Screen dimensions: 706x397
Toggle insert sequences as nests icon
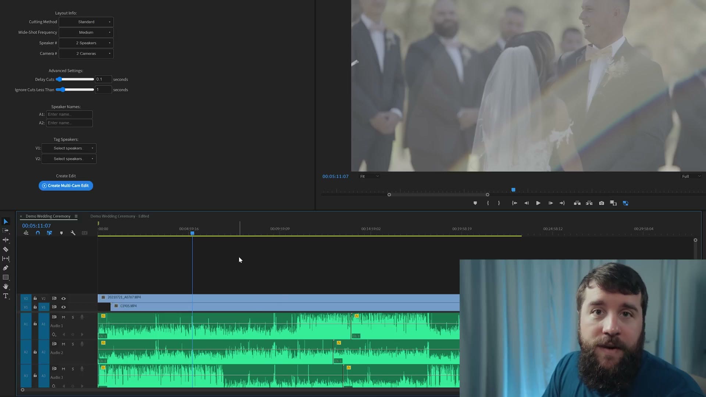tap(26, 233)
